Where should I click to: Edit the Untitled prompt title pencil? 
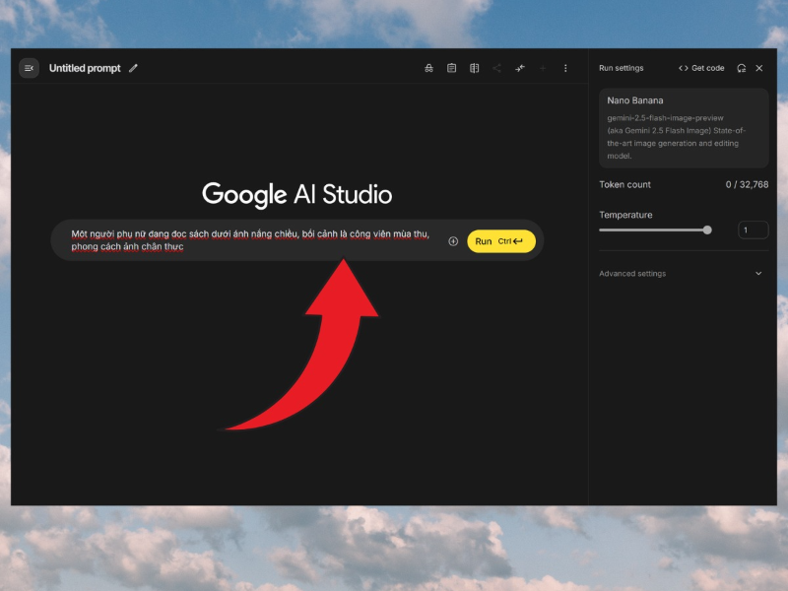point(133,68)
